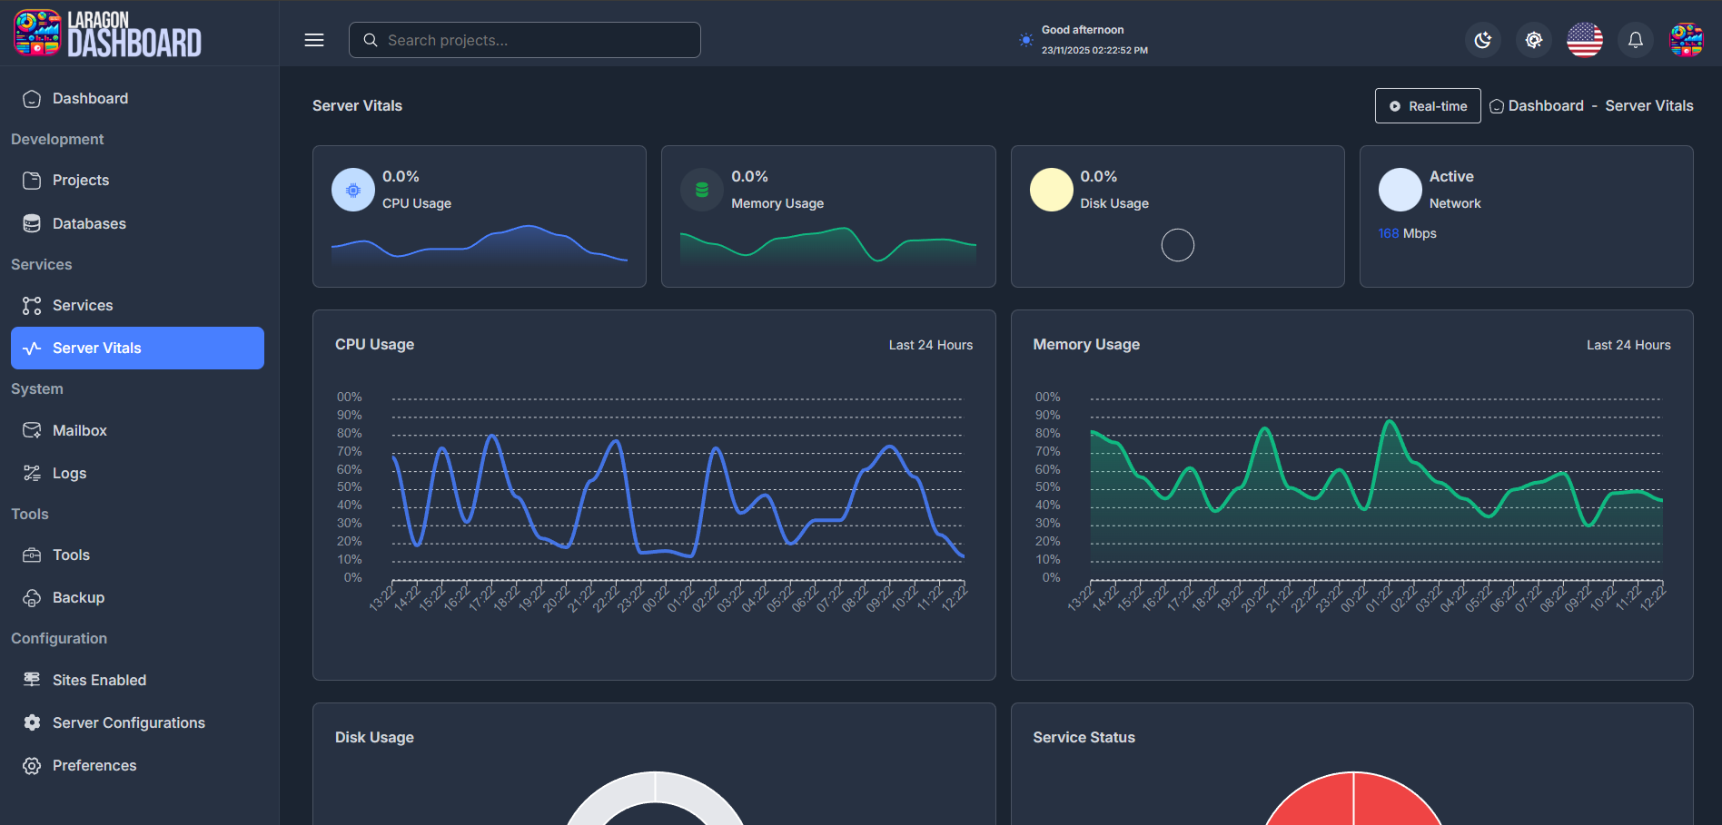Click Dashboard in the breadcrumb navigation
The height and width of the screenshot is (825, 1722).
1546,105
